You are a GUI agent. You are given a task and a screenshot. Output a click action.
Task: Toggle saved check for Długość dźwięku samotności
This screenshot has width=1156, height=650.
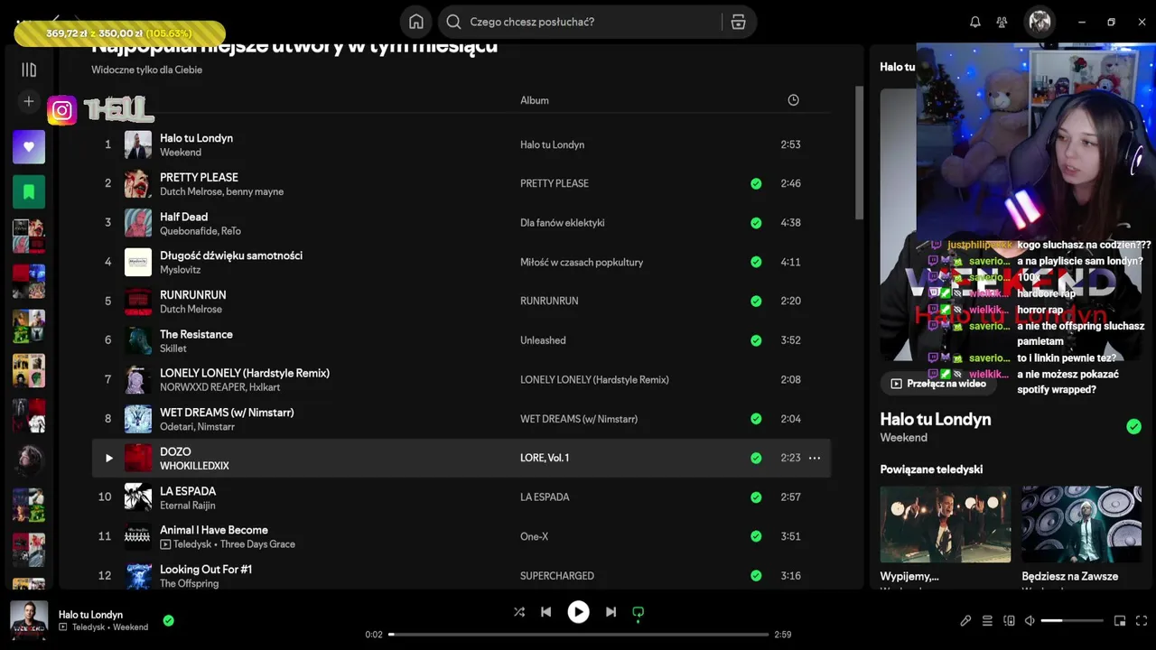[756, 262]
